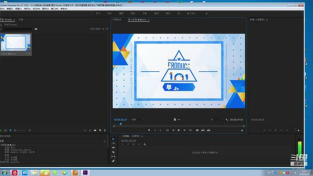313x176 pixels.
Task: Add a marker in the Source monitor
Action: (149, 130)
